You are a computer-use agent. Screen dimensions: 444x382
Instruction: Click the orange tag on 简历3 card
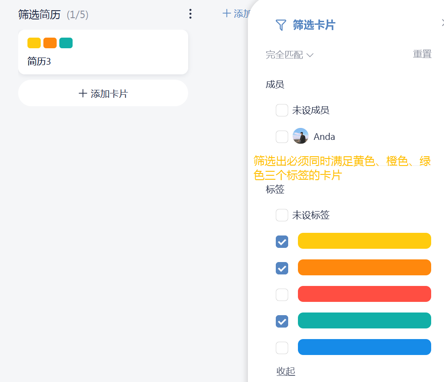(x=50, y=43)
